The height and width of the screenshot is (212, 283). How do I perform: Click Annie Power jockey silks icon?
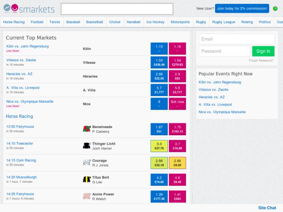pyautogui.click(x=87, y=196)
